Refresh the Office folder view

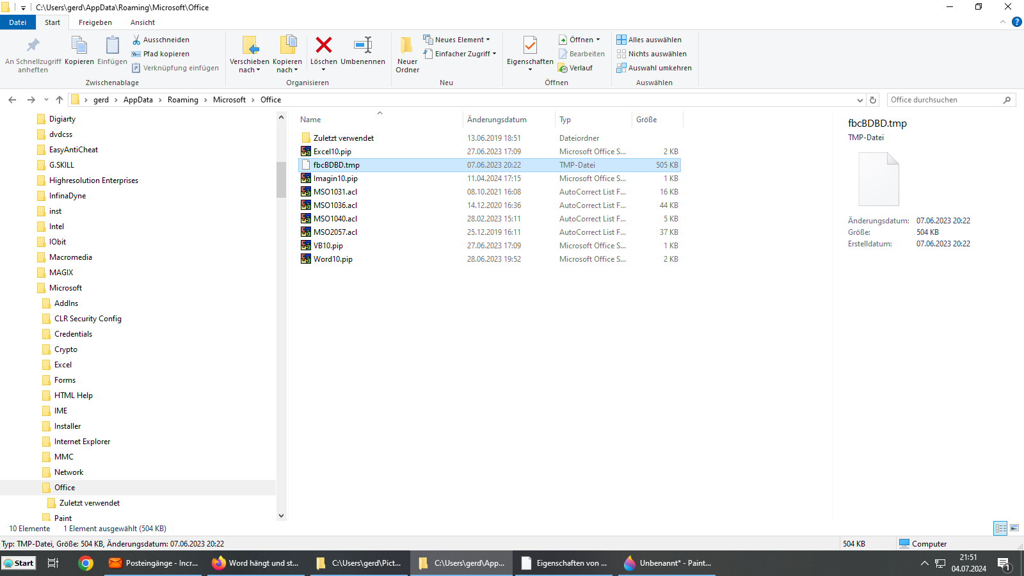click(x=873, y=100)
